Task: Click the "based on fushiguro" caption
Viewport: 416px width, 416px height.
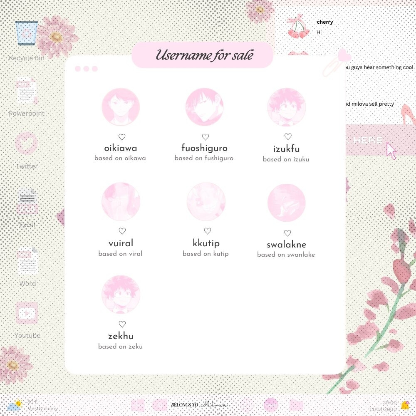Action: (x=204, y=158)
